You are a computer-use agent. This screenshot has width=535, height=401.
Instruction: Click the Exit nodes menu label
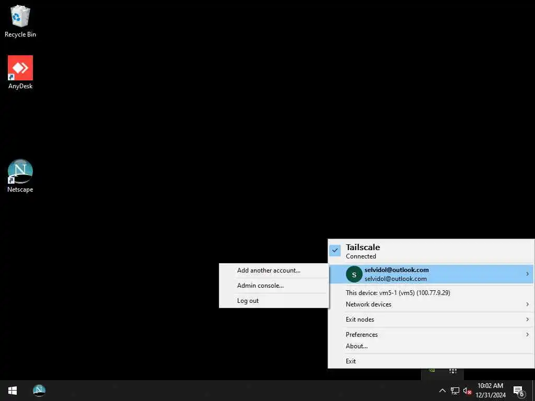[359, 320]
